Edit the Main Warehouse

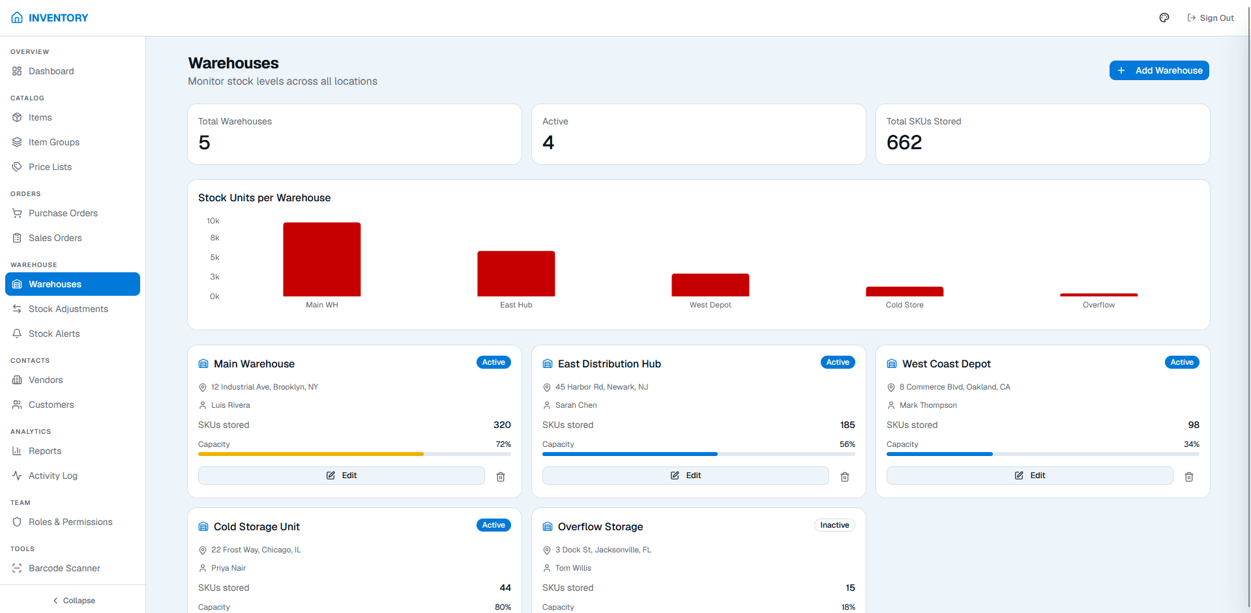pos(342,476)
